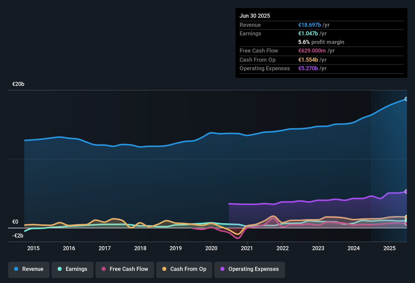The image size is (415, 283).
Task: Click the Cash From Op orange legend dot
Action: (164, 269)
